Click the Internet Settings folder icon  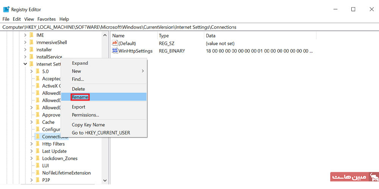click(x=31, y=64)
